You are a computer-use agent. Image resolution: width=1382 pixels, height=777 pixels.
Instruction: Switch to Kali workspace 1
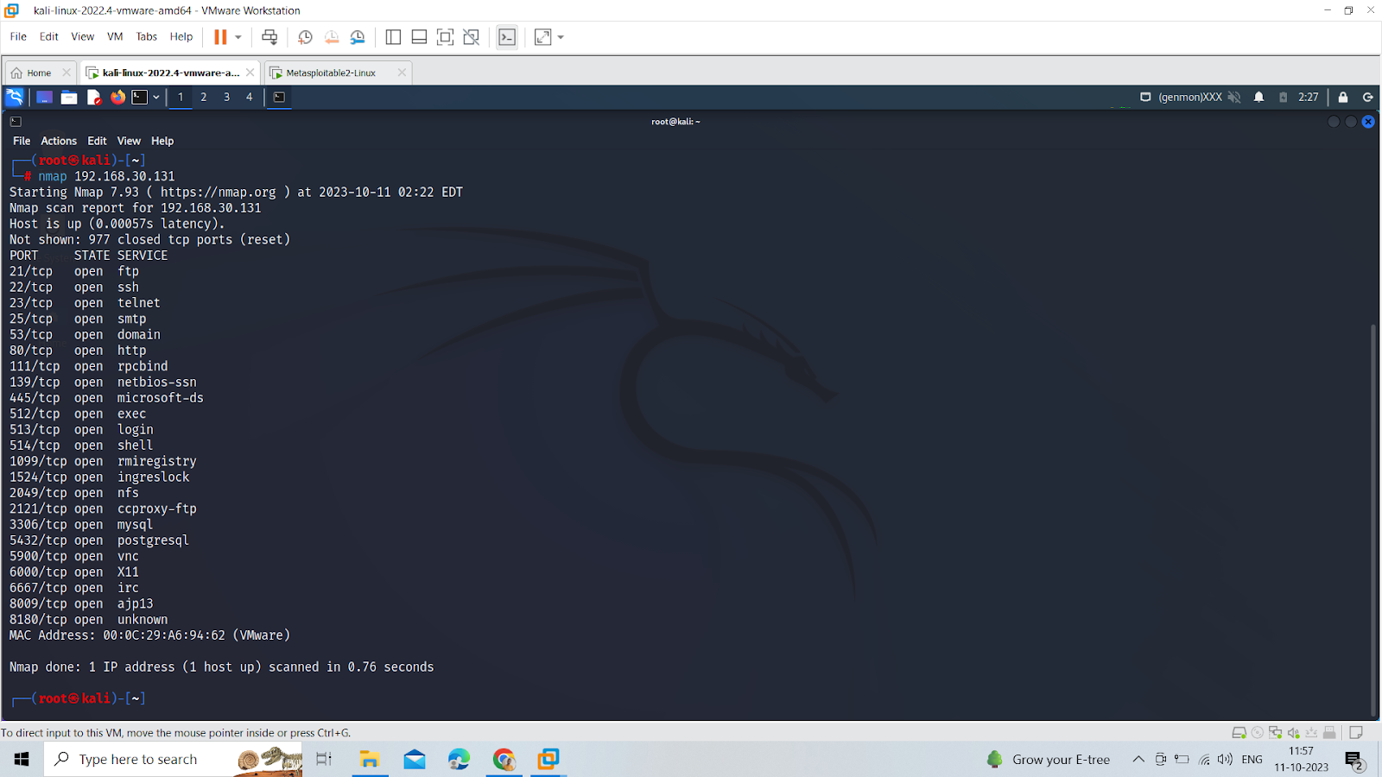point(181,98)
